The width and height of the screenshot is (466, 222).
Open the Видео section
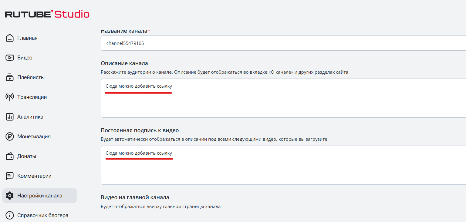coord(25,57)
